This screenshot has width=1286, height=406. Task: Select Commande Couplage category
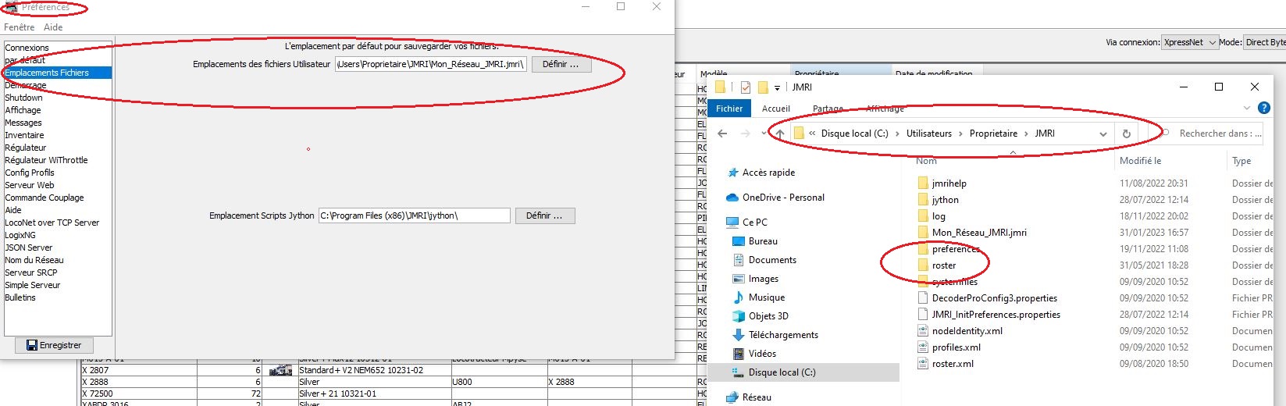[45, 198]
